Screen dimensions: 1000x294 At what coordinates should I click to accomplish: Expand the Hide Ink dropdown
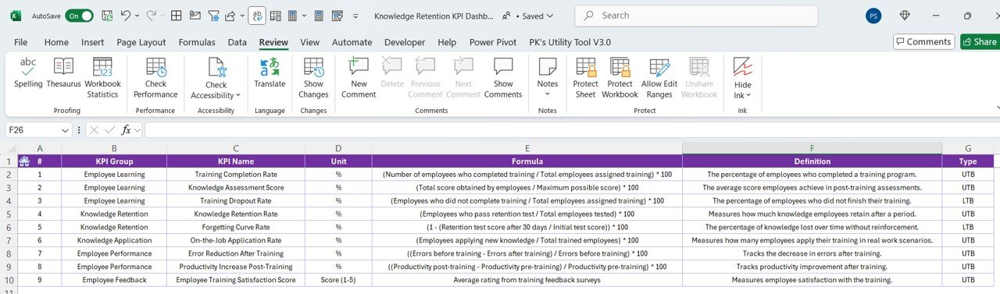(x=748, y=95)
